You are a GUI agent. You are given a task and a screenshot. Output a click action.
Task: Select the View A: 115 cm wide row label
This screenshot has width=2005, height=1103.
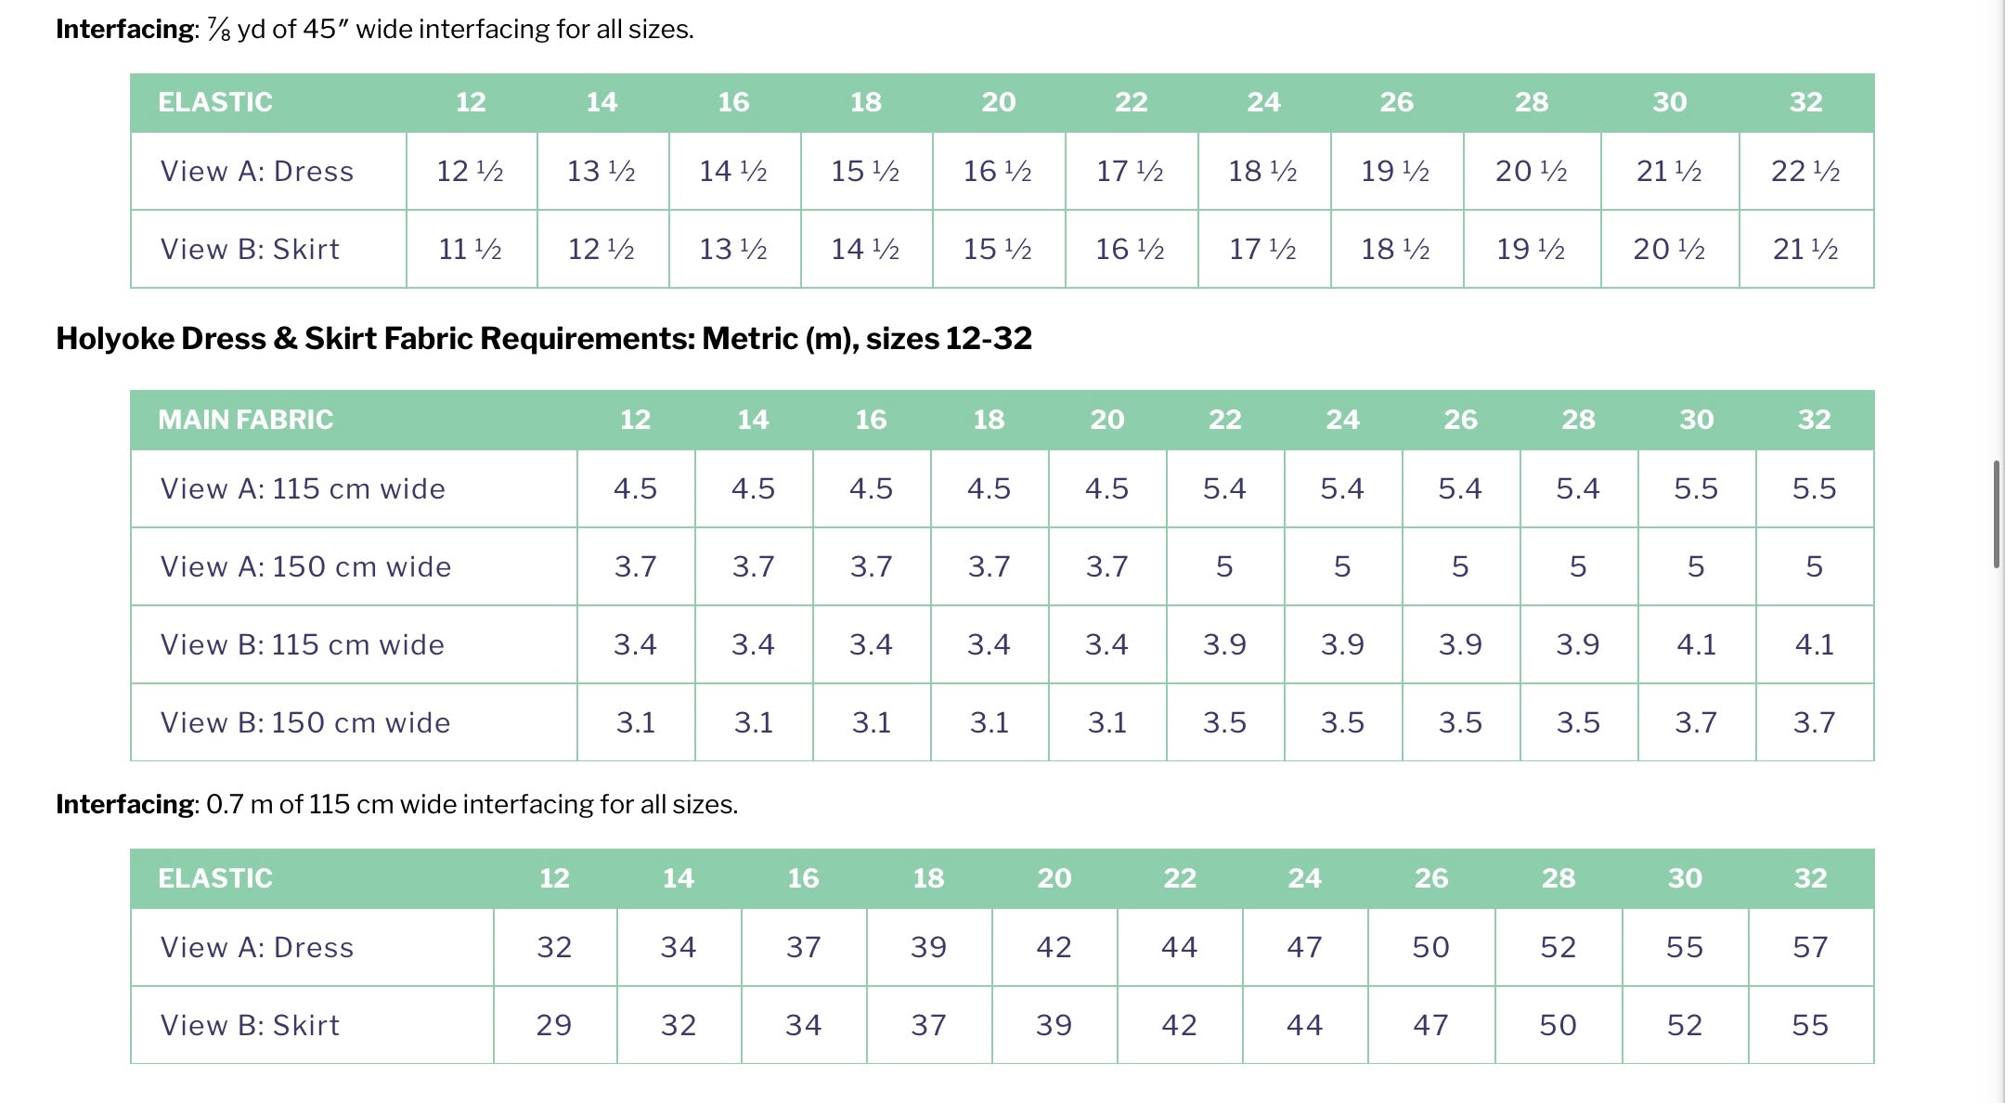[x=303, y=488]
